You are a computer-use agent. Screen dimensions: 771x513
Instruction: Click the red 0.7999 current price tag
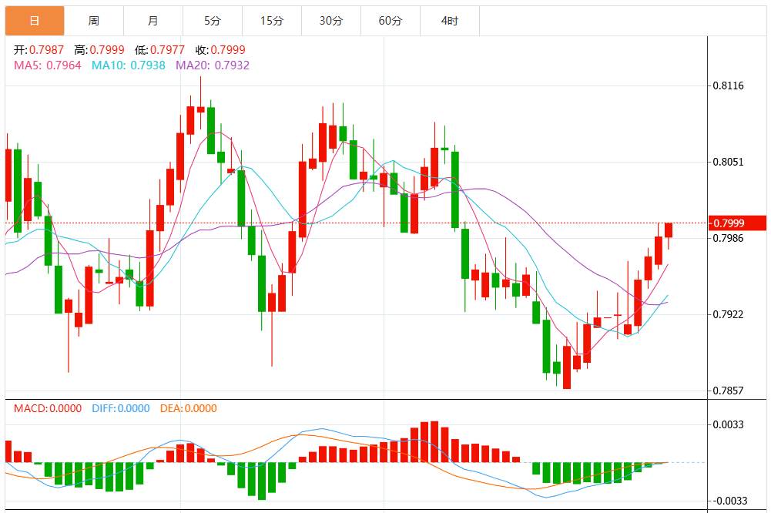point(738,223)
